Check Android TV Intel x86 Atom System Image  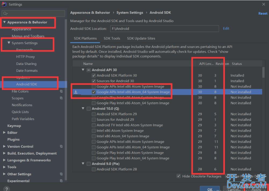[x=94, y=125]
